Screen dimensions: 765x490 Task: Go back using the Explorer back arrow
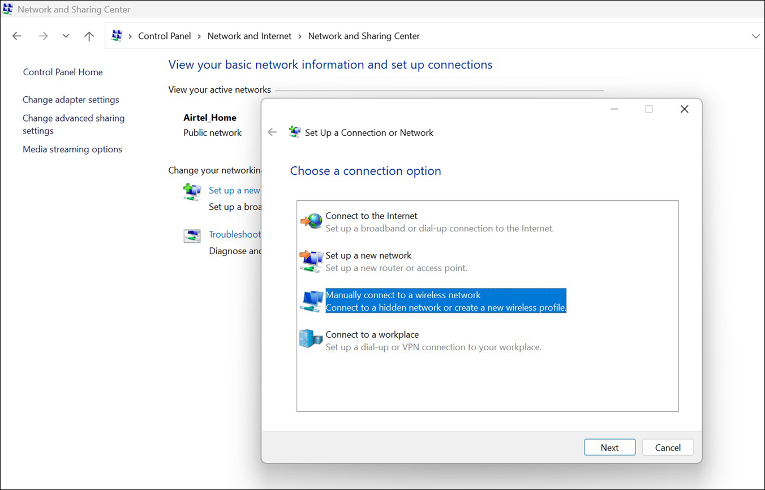tap(17, 36)
